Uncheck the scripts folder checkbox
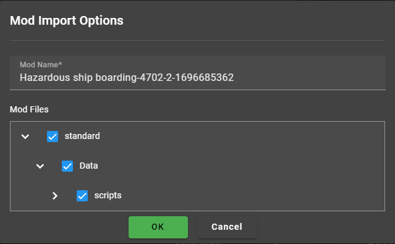 (82, 196)
